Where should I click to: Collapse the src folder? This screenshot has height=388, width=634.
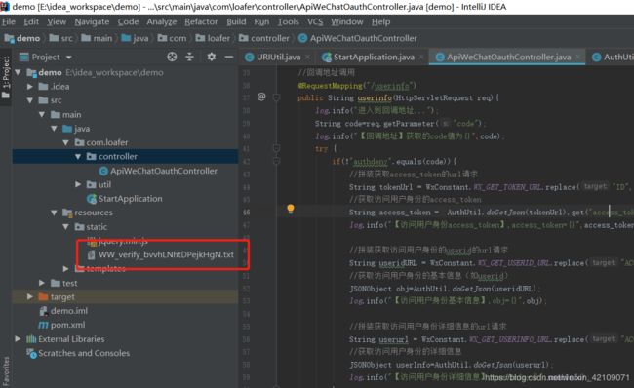click(30, 100)
